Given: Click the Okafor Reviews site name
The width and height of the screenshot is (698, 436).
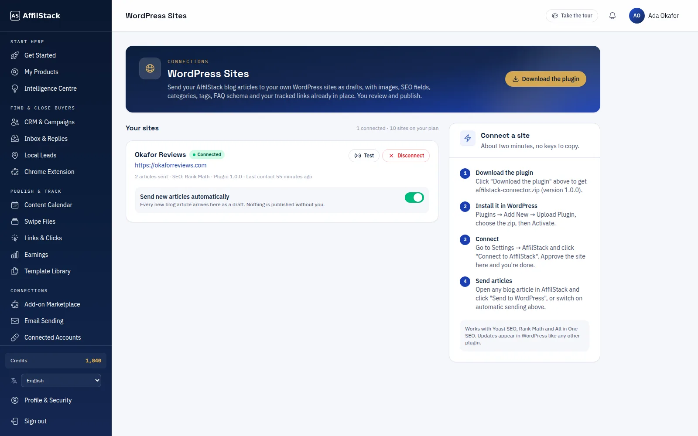Looking at the screenshot, I should (160, 155).
